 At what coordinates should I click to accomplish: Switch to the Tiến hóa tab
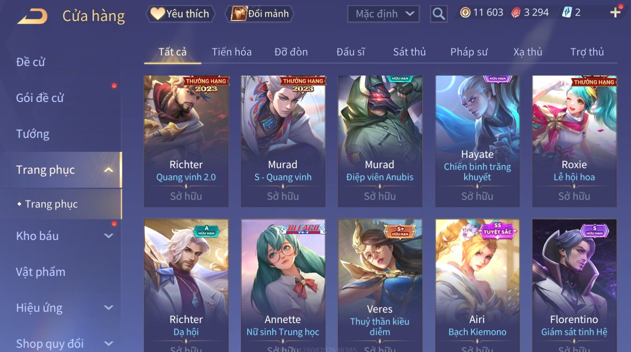pyautogui.click(x=232, y=52)
